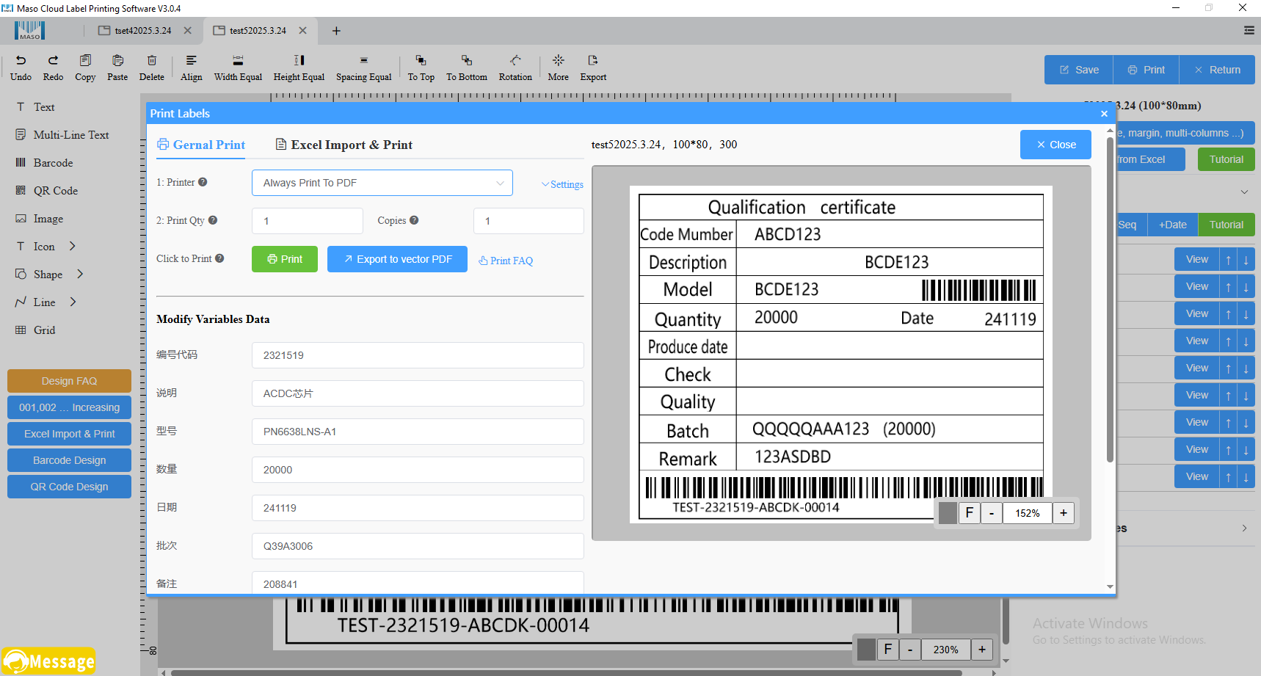
Task: Select the To Top layering icon
Action: click(x=421, y=61)
